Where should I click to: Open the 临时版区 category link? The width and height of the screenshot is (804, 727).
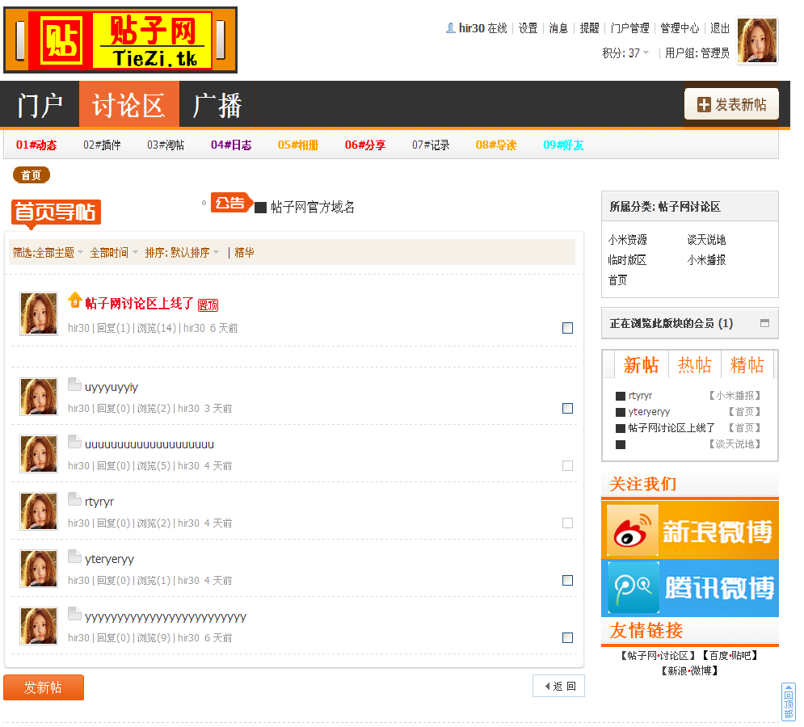click(627, 260)
